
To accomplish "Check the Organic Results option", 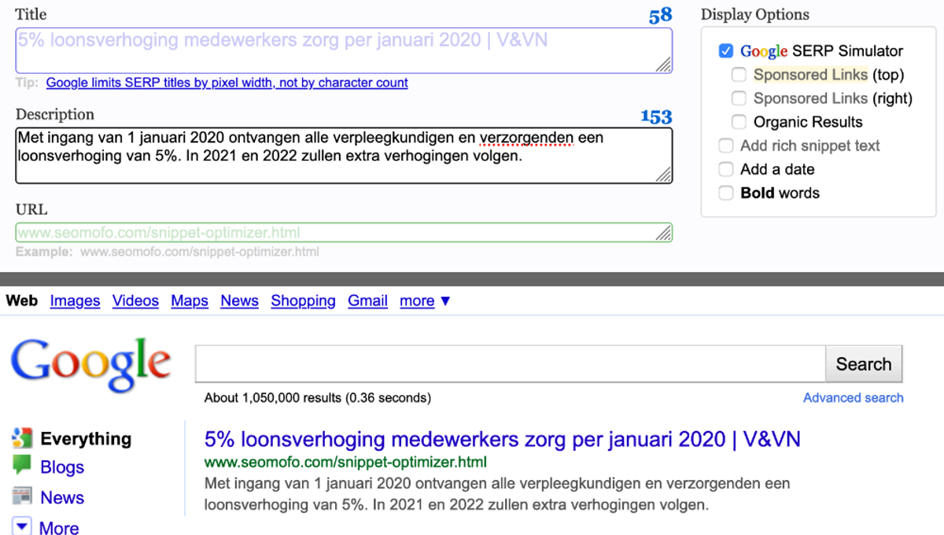I will tap(739, 122).
